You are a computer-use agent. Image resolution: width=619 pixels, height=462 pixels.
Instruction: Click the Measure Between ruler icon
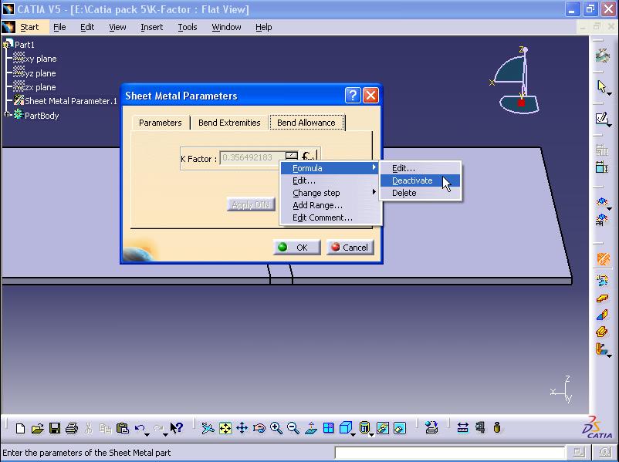(462, 427)
